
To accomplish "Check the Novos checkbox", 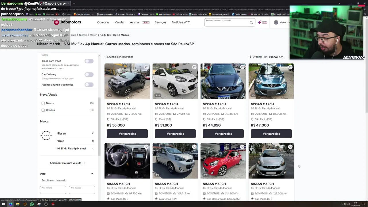I will [x=43, y=103].
